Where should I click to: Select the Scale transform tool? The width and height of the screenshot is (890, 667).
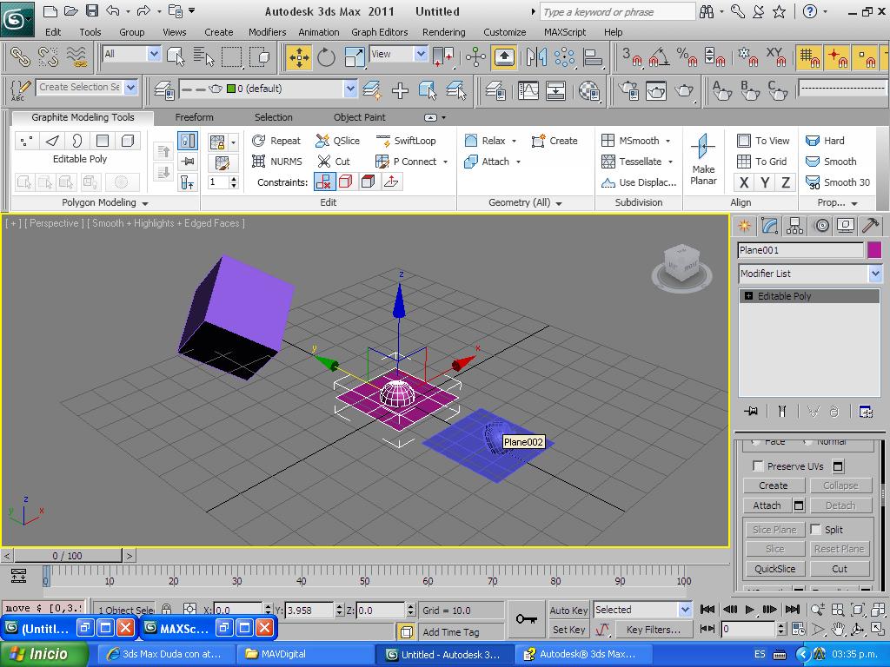[355, 56]
